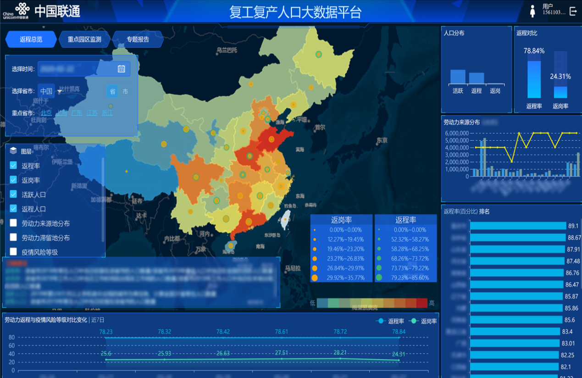Image resolution: width=582 pixels, height=378 pixels.
Task: Open the 专题报告 tab
Action: pyautogui.click(x=138, y=39)
